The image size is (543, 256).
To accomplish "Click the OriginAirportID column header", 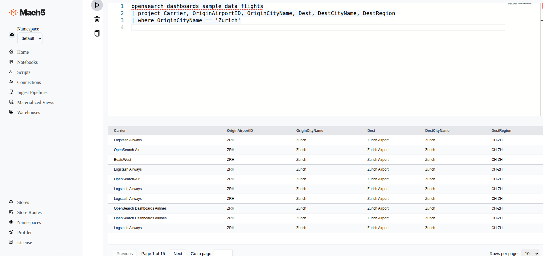I will coord(240,131).
